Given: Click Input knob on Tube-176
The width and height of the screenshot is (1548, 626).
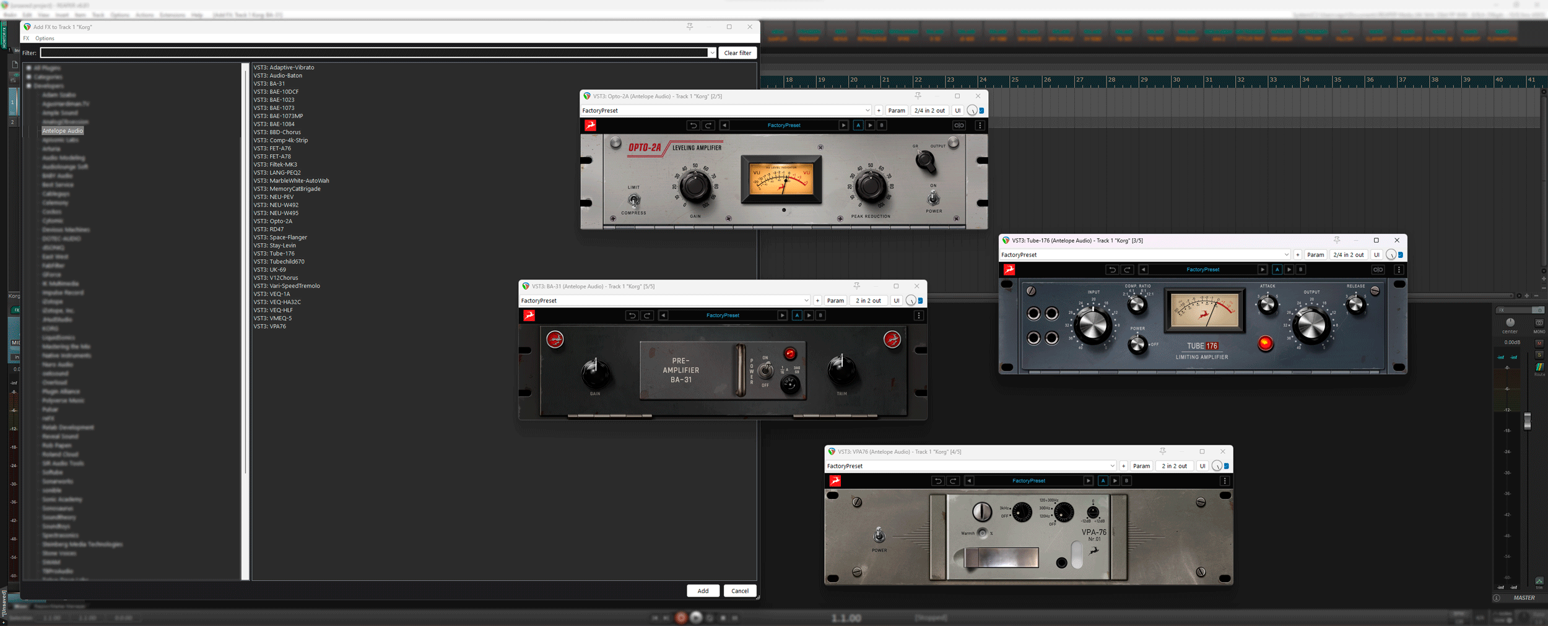Looking at the screenshot, I should [x=1093, y=325].
